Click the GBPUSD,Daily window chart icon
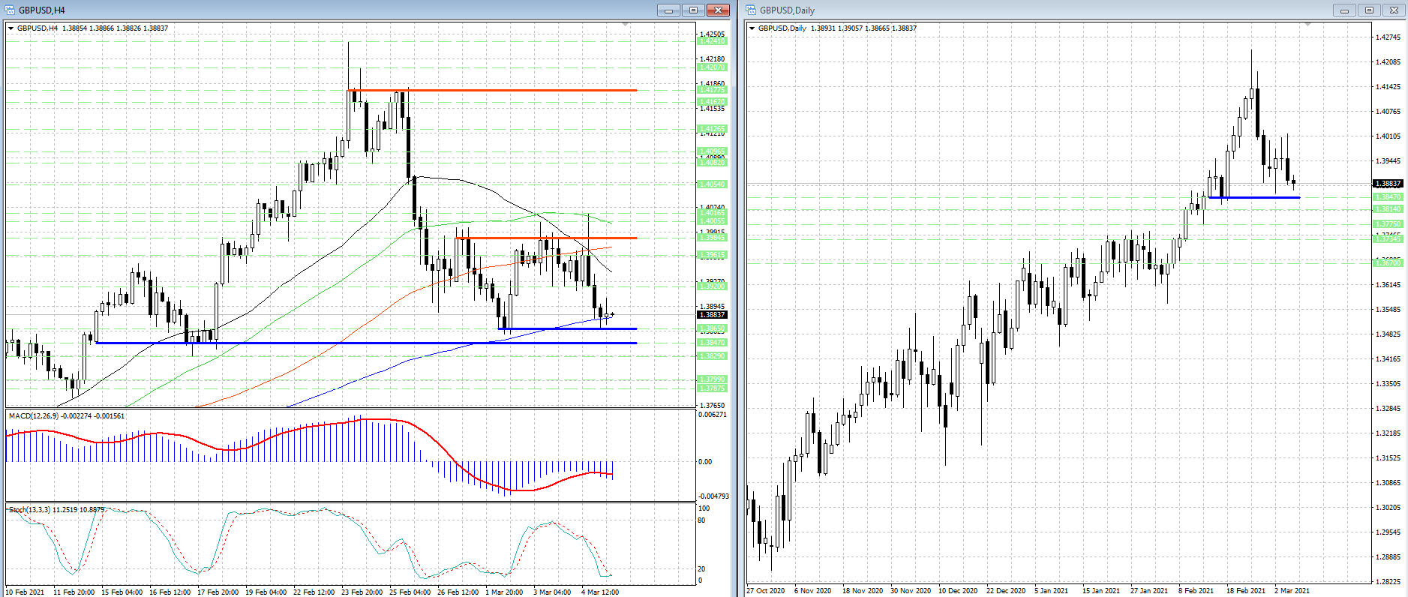This screenshot has height=597, width=1408. [752, 10]
